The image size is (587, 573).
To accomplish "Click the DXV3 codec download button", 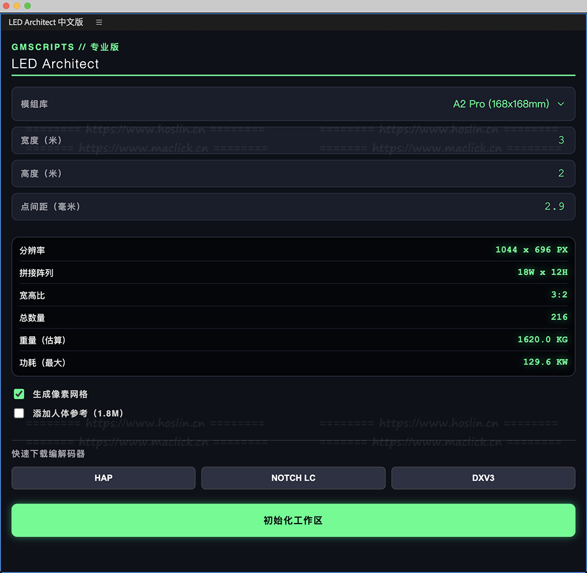I will pyautogui.click(x=483, y=478).
